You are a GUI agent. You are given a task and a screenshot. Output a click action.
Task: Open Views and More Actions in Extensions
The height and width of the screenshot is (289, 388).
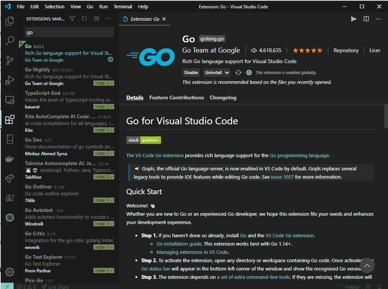click(109, 19)
